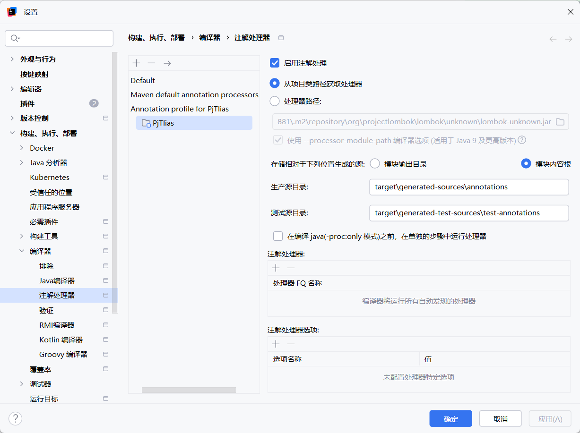Select Maven default annotation processors profile
The width and height of the screenshot is (580, 433).
click(194, 95)
